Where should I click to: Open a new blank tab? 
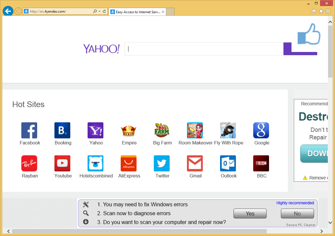pos(170,12)
